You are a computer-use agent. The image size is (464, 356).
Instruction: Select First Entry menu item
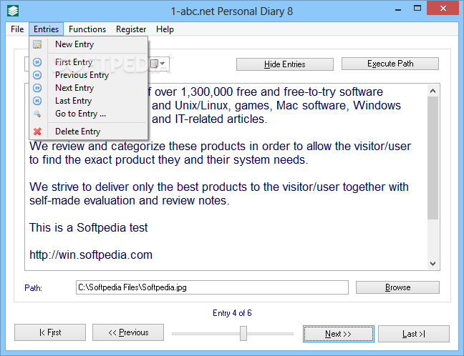(x=89, y=62)
